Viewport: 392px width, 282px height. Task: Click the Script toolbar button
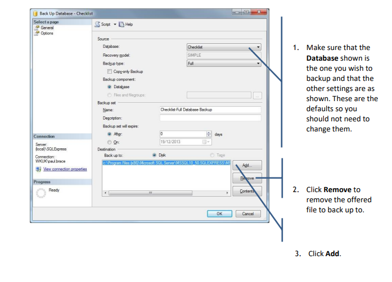[x=102, y=24]
